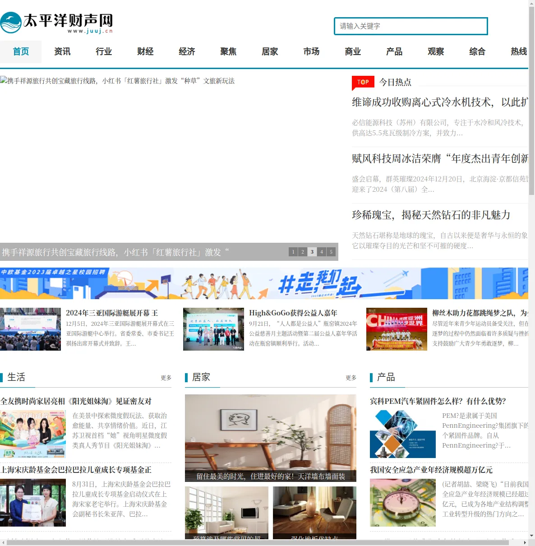
Task: Switch to the 居家 navigation tab
Action: (270, 51)
